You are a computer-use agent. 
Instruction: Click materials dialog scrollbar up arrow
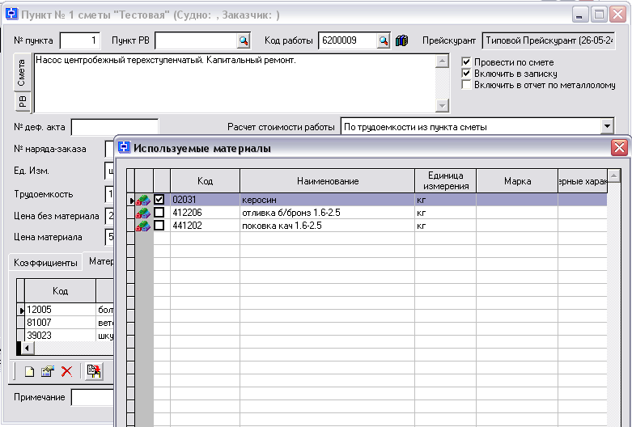[x=614, y=175]
